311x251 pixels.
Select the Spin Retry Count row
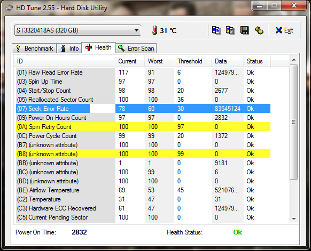[143, 127]
